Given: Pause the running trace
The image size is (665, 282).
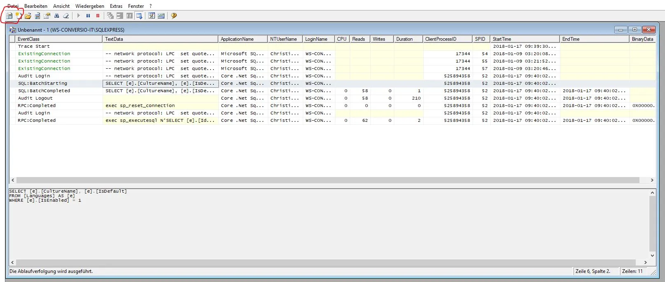Looking at the screenshot, I should click(88, 16).
